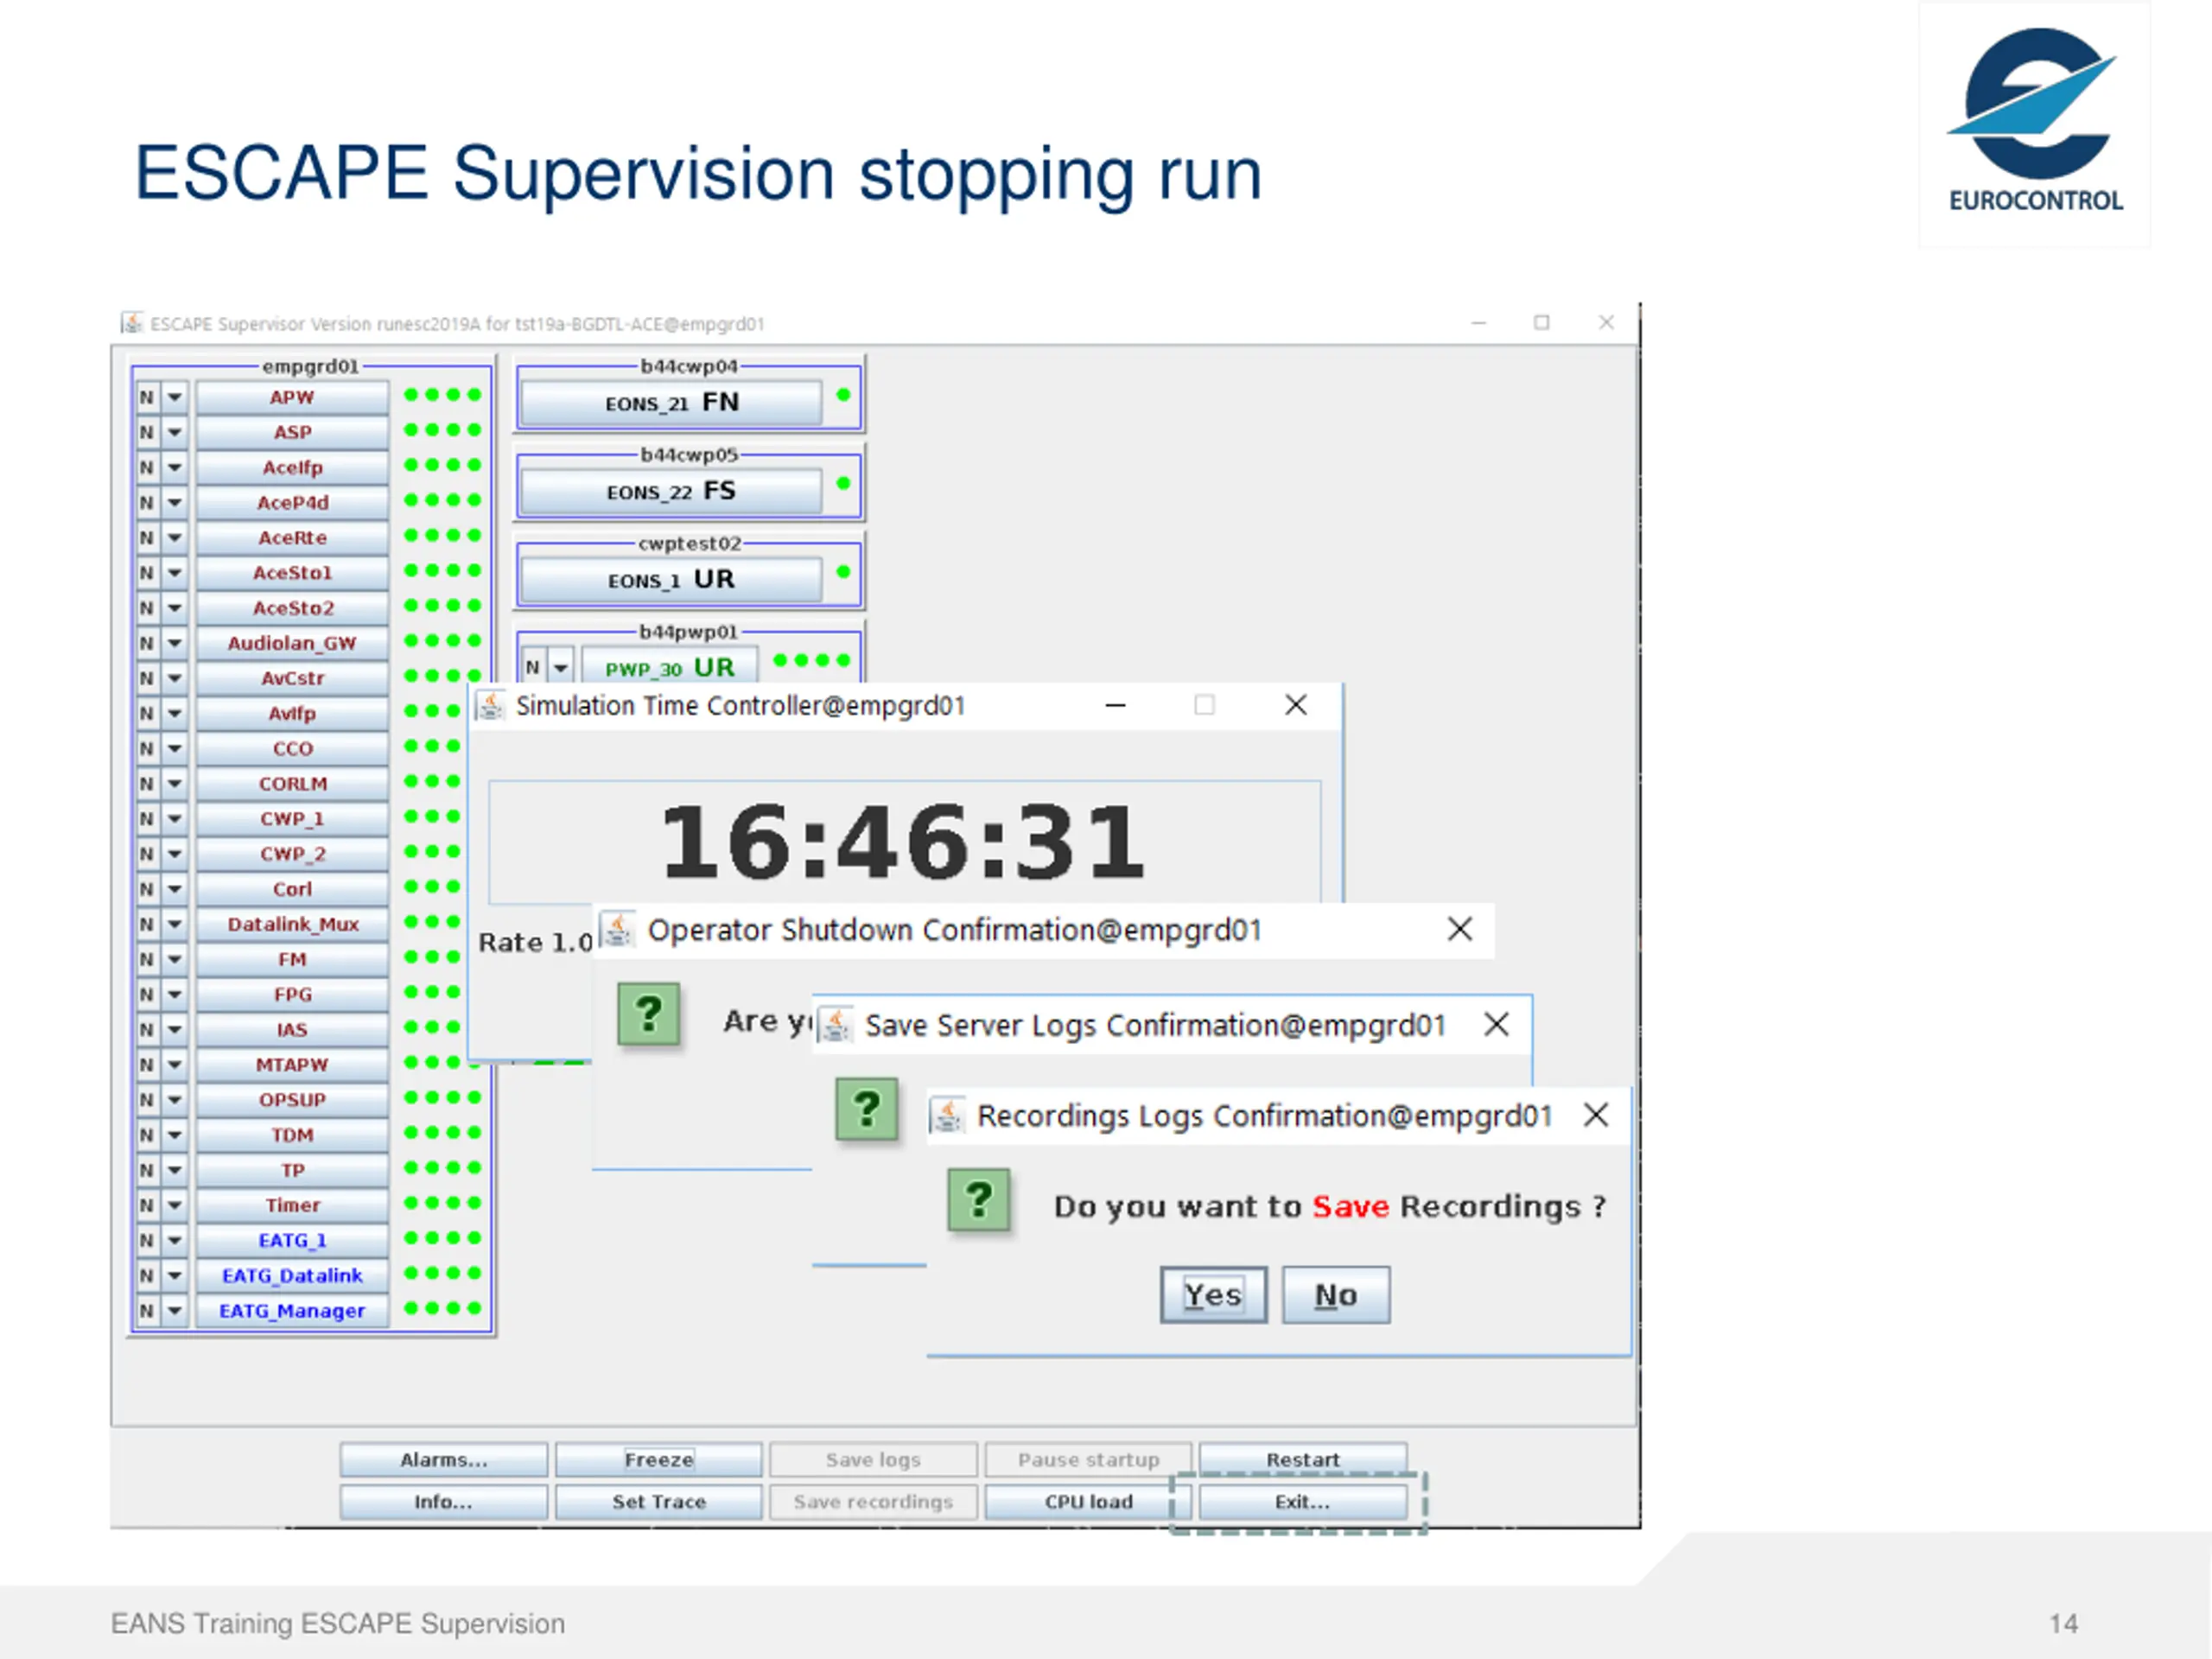Click the Rate 1.0 label
The height and width of the screenshot is (1659, 2212).
[535, 942]
